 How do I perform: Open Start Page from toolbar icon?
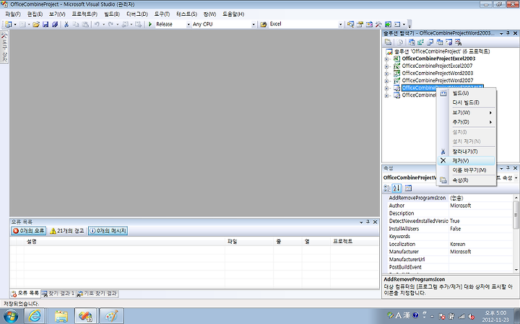coord(388,25)
